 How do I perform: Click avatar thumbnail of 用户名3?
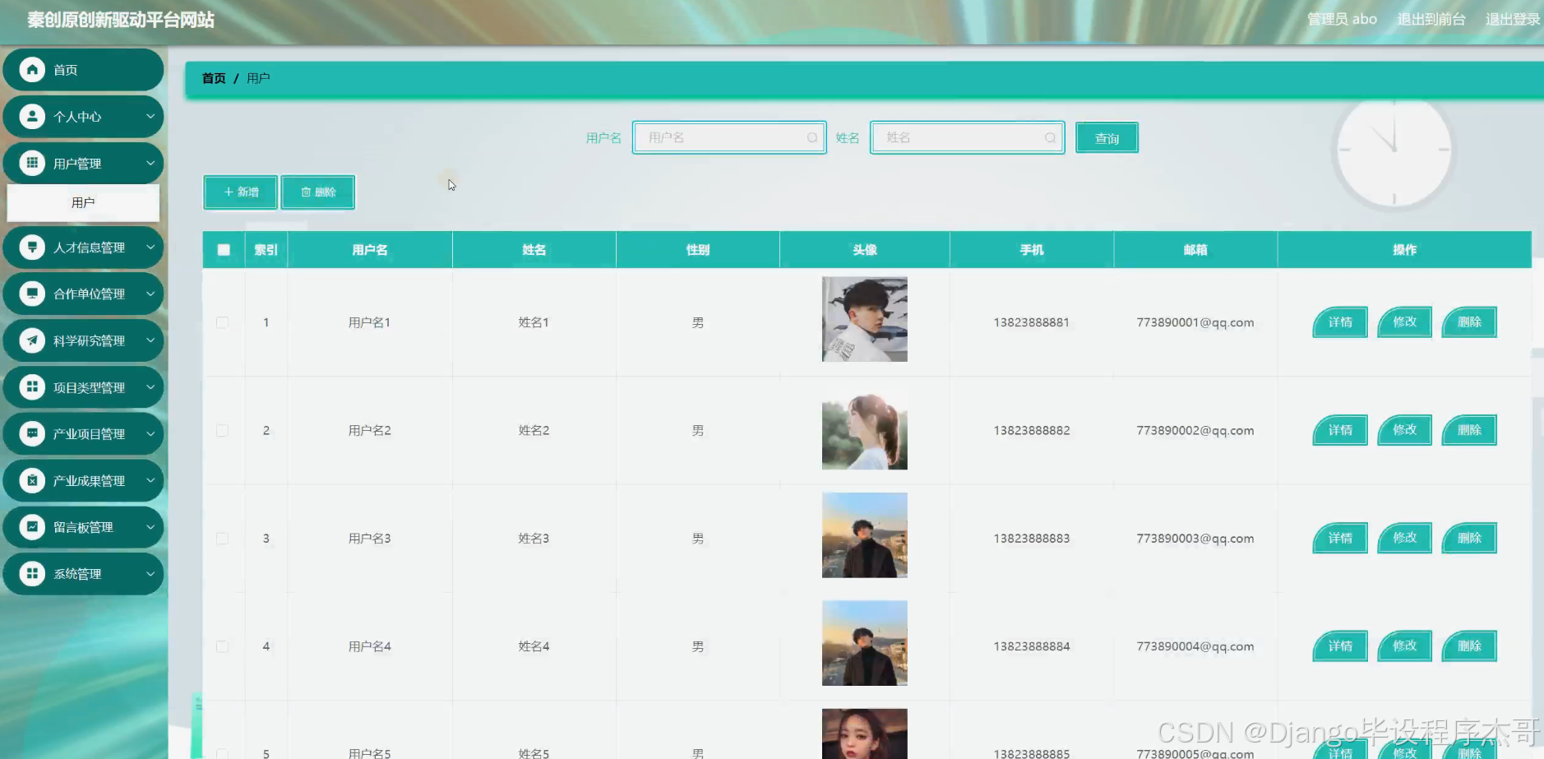coord(865,535)
